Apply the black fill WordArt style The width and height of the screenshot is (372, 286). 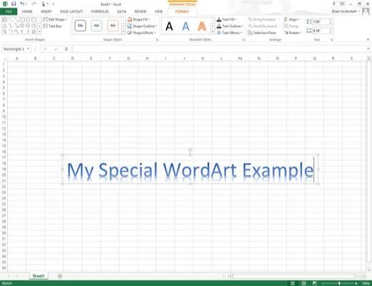170,26
